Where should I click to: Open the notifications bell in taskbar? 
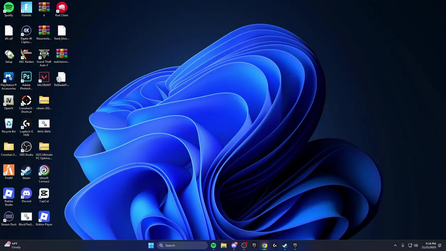coord(440,245)
